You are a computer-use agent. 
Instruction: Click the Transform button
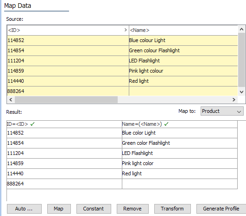[x=172, y=209]
